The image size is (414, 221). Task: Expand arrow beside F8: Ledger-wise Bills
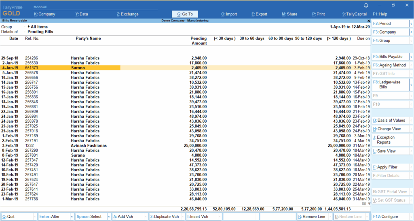(411, 85)
